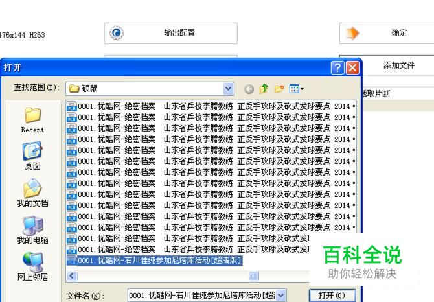Expand the 文件名 combo box dropdown arrow
The width and height of the screenshot is (434, 302).
pyautogui.click(x=281, y=296)
